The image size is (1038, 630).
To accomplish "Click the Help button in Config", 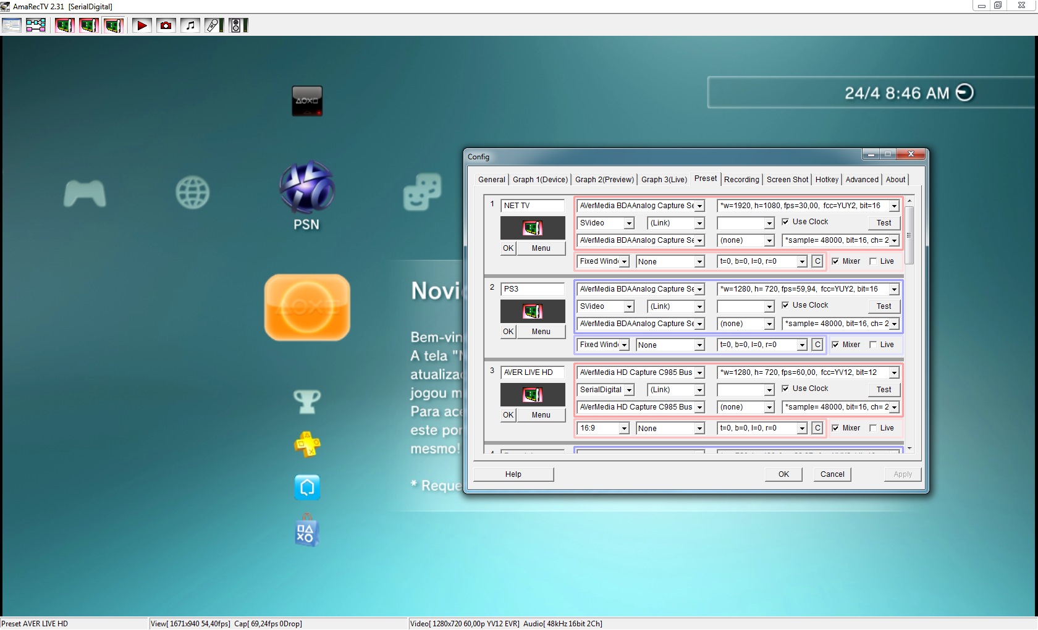I will pyautogui.click(x=513, y=474).
